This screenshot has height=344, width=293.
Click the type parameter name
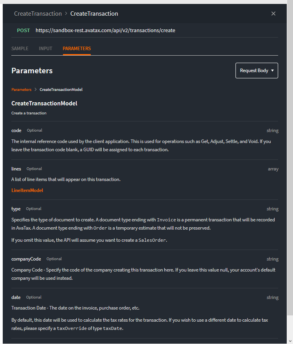click(16, 209)
